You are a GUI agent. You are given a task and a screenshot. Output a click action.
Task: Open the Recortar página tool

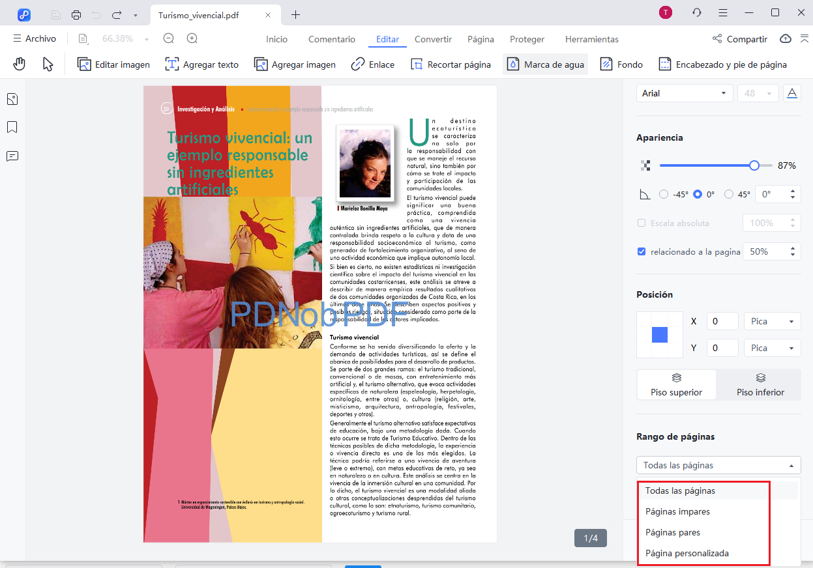451,64
